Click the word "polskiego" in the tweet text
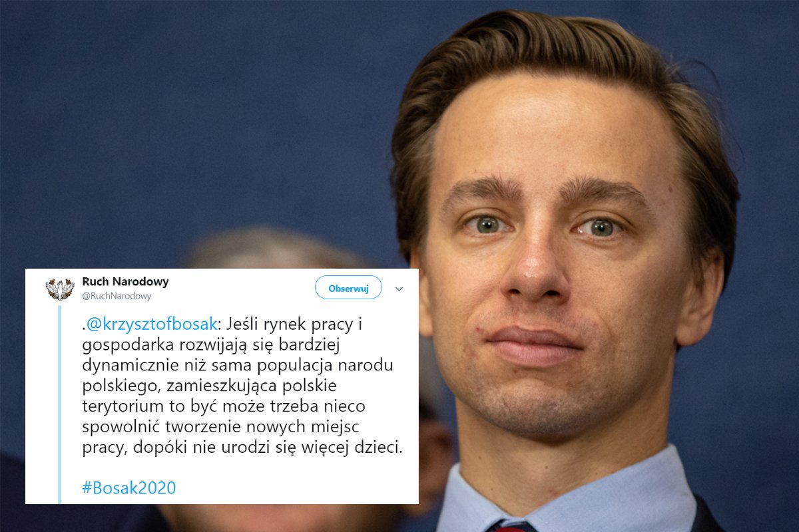Image resolution: width=799 pixels, height=532 pixels. (113, 387)
